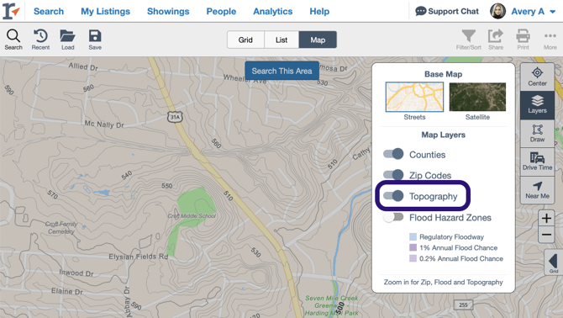563x318 pixels.
Task: Expand the Grid side panel arrow
Action: pos(553,263)
